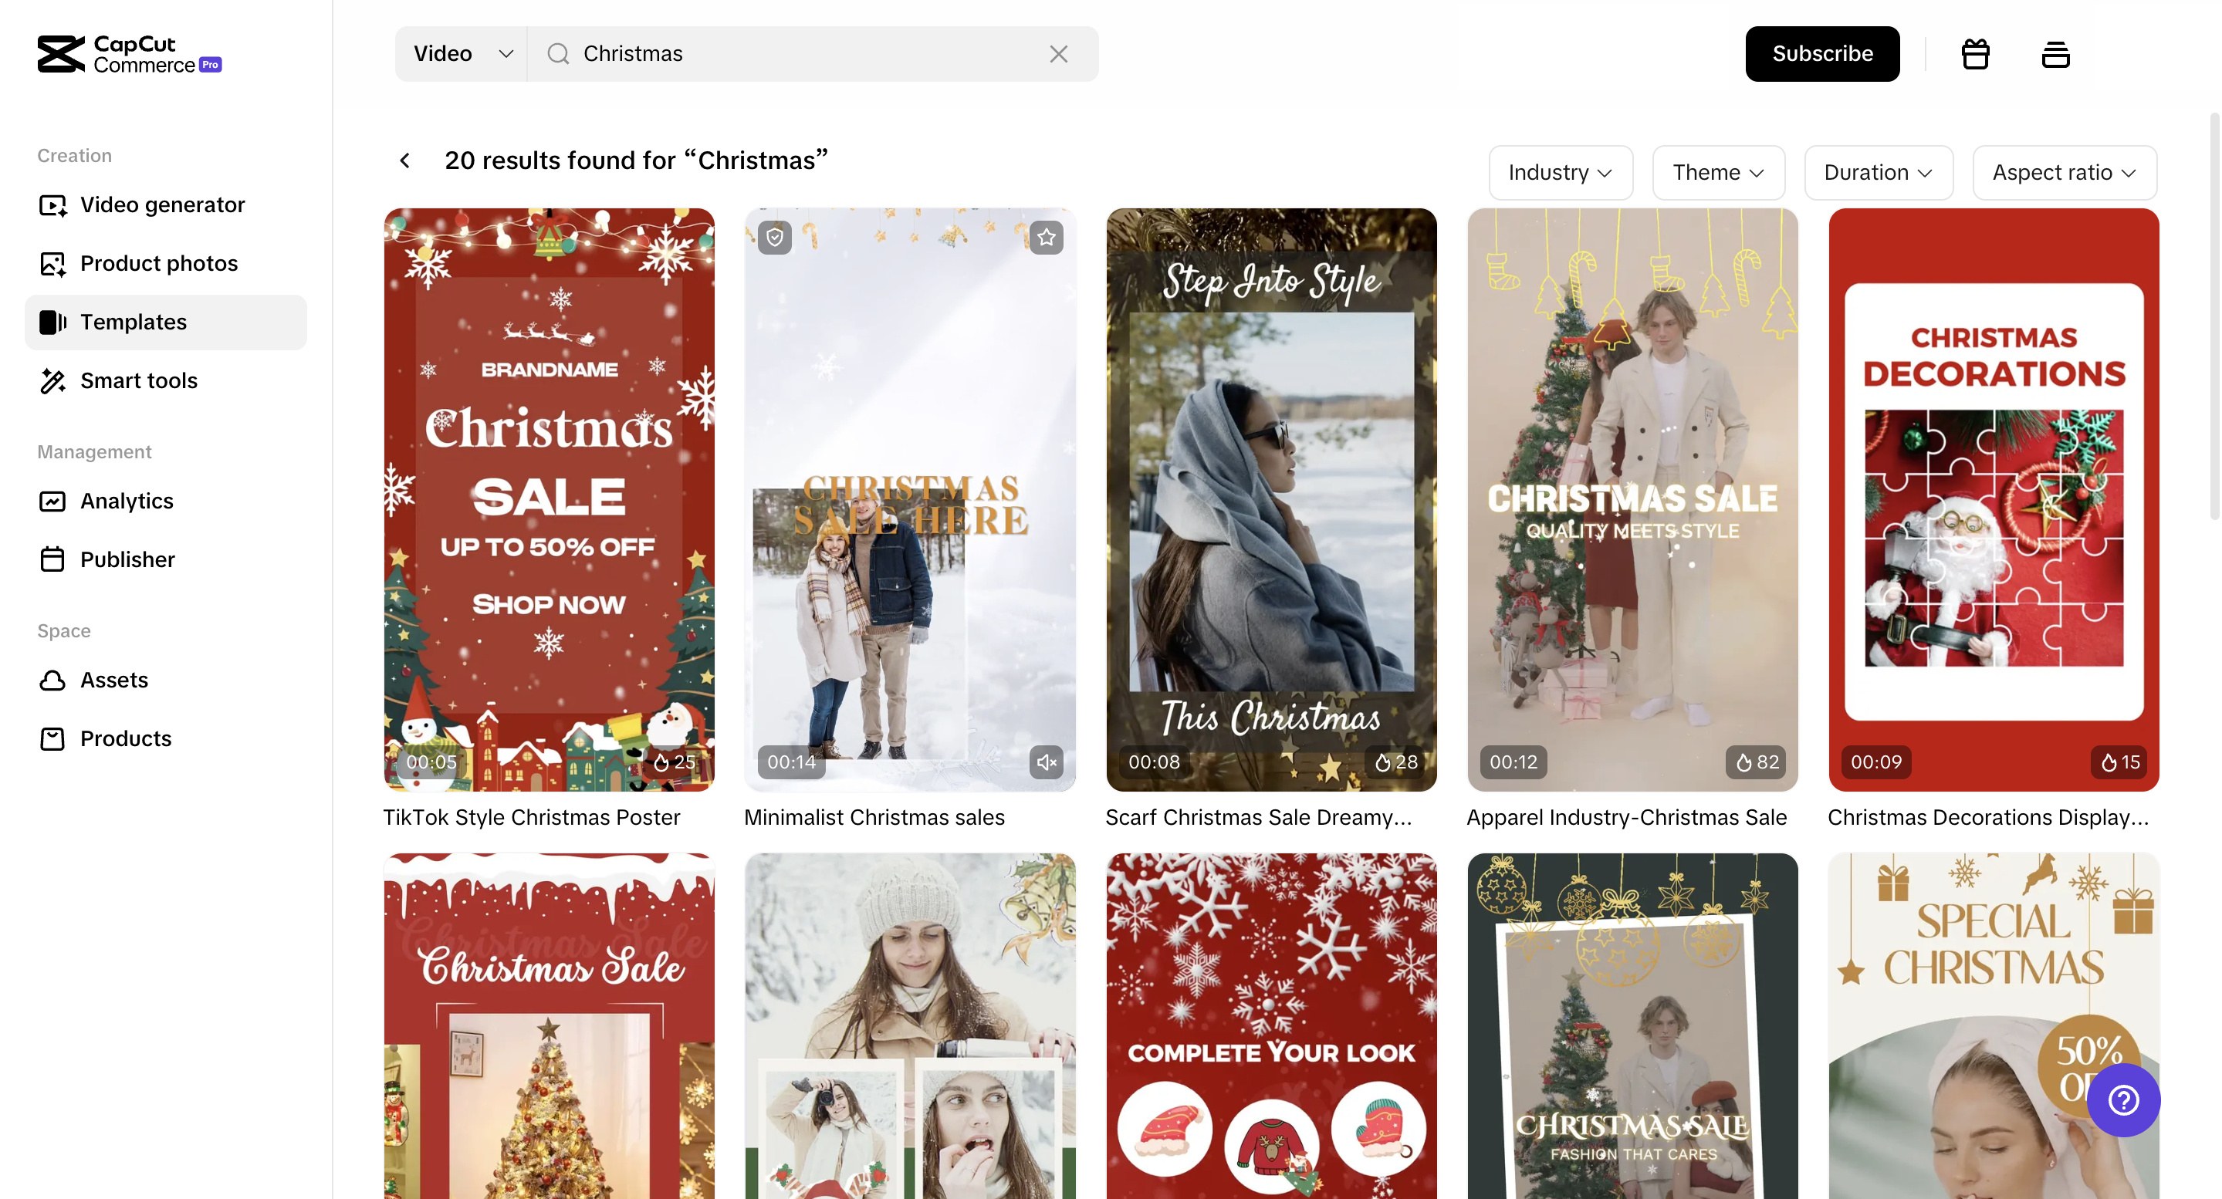Open the Christmas Decorations Display thumbnail
Screen dimensions: 2222x1199
(x=1993, y=499)
